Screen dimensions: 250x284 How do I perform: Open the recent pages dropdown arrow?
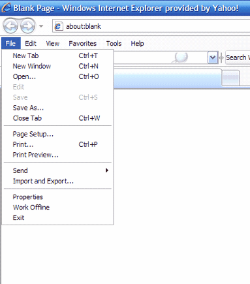click(41, 26)
